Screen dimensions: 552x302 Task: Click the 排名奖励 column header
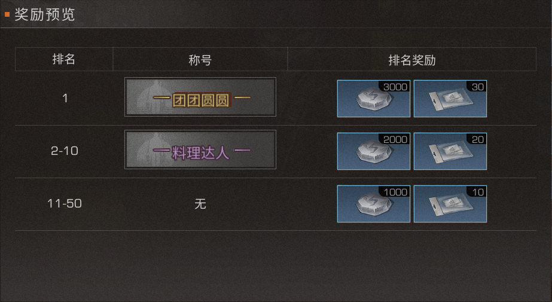[412, 59]
